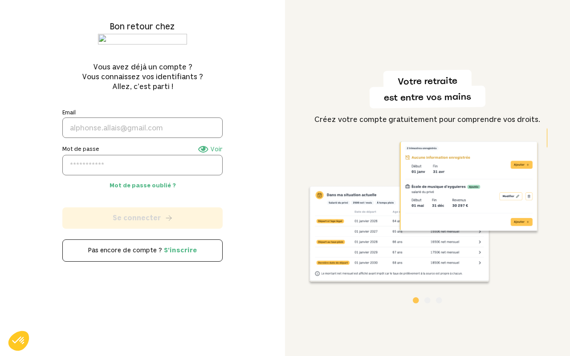Expand the 01 janvier 2029 row chevron
This screenshot has height=356, width=570.
tap(480, 252)
